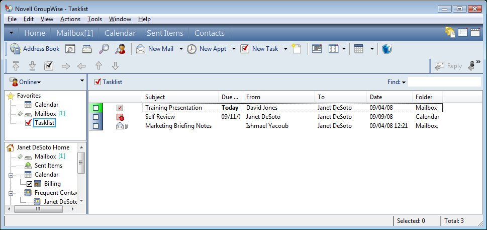Click the properties icon beside Address Book
The image size is (487, 230).
click(x=70, y=49)
